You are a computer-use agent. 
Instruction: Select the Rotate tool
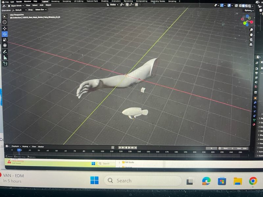pos(5,34)
